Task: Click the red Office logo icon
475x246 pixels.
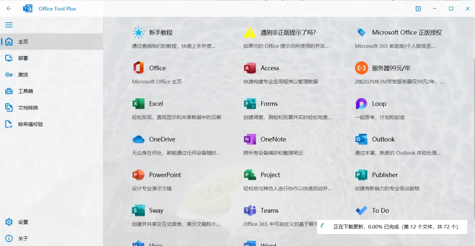Action: pyautogui.click(x=139, y=68)
